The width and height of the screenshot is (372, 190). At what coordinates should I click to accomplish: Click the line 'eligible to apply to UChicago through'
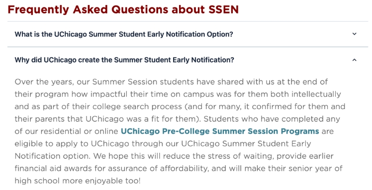(x=163, y=144)
